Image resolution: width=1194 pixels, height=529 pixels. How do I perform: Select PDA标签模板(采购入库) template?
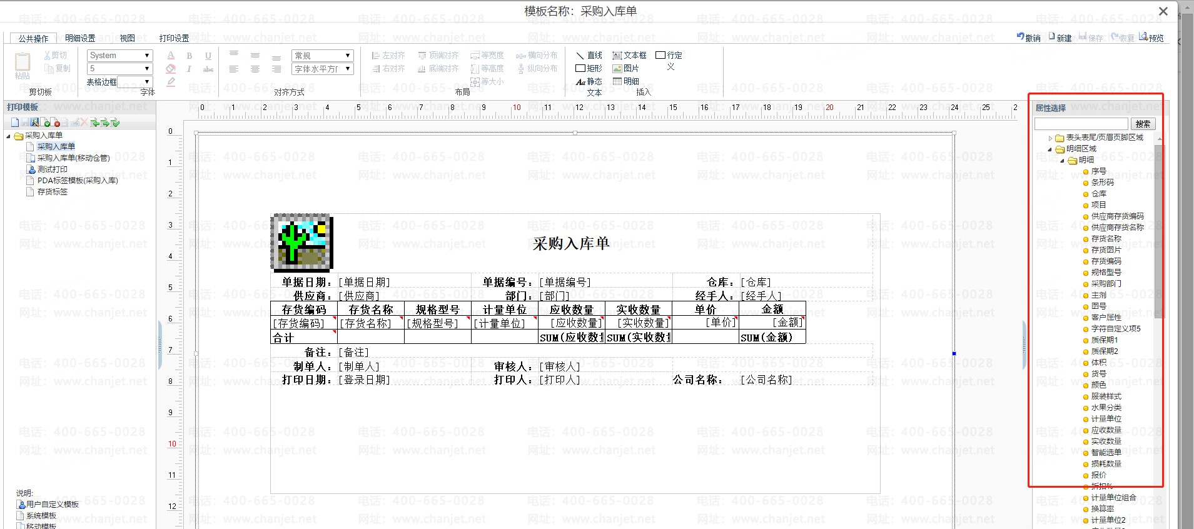pyautogui.click(x=78, y=181)
